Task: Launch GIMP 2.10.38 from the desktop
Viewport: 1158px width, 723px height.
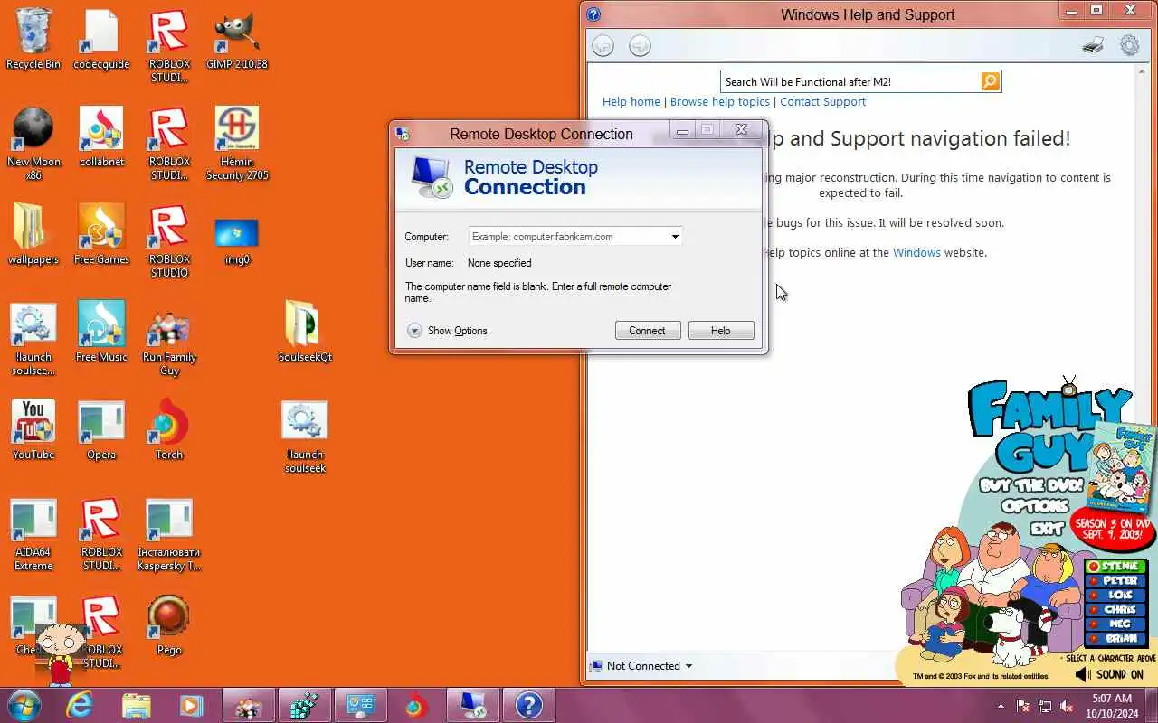Action: 237,40
